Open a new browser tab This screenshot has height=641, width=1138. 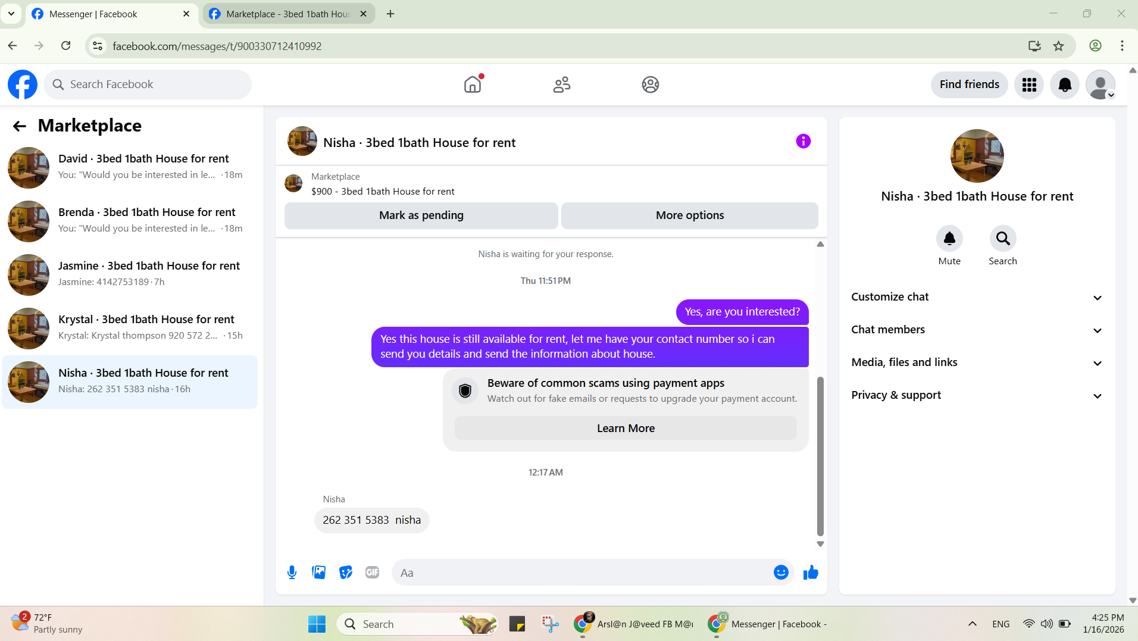click(x=390, y=14)
